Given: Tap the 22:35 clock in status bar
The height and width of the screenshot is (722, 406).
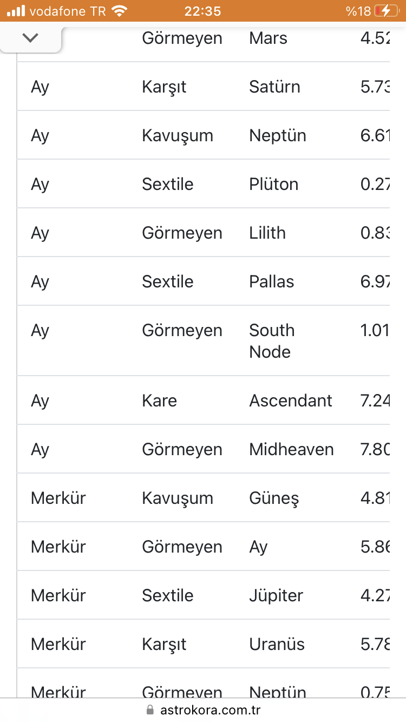Looking at the screenshot, I should [x=202, y=11].
